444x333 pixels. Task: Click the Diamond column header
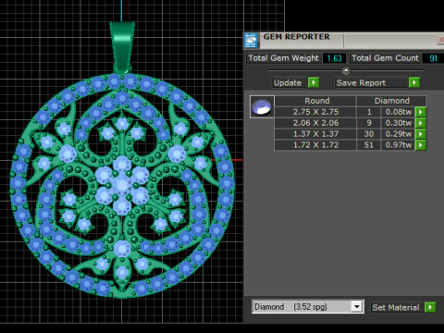pos(391,101)
